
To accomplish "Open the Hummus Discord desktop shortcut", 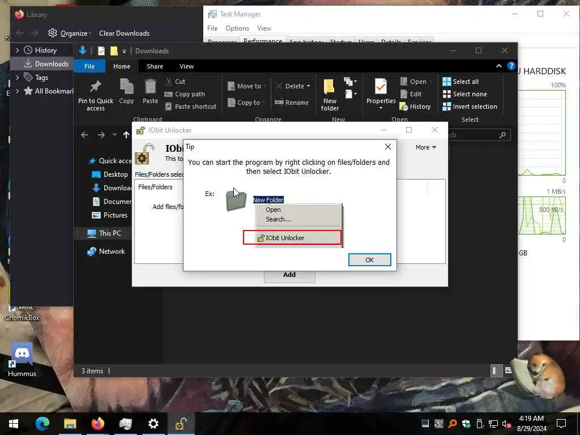I will (x=22, y=360).
